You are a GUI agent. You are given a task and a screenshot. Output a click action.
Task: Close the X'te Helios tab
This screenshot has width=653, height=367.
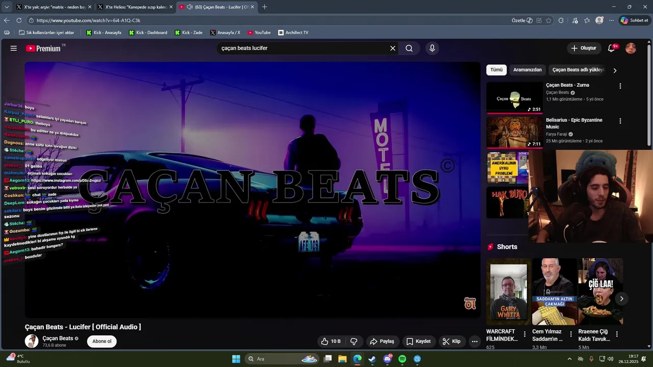click(x=171, y=7)
